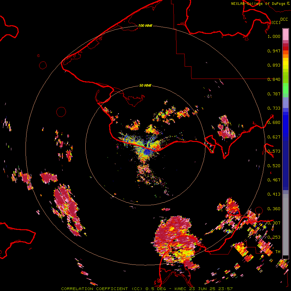
Task: Pick the large gray segment of color bar
Action: [286, 225]
